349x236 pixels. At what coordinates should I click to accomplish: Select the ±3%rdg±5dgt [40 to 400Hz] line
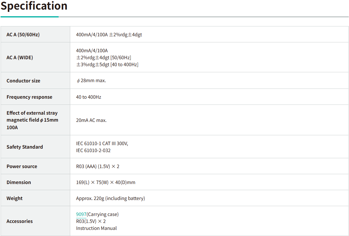click(x=107, y=64)
